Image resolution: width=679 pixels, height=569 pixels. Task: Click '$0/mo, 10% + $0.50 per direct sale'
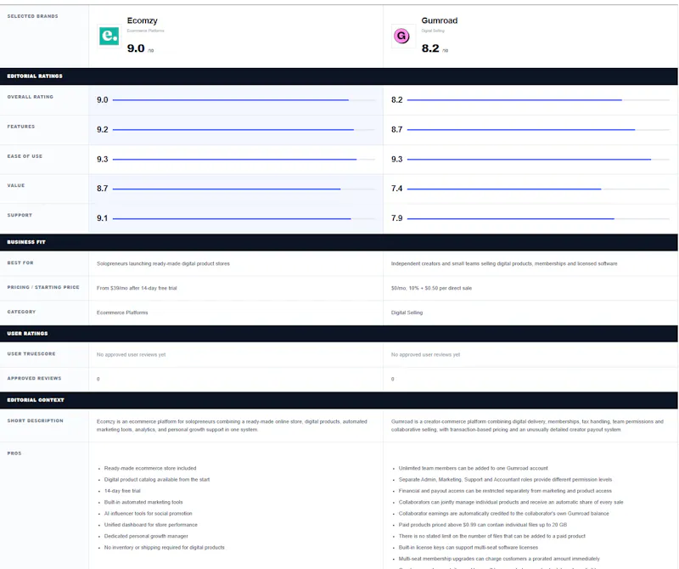(x=431, y=288)
